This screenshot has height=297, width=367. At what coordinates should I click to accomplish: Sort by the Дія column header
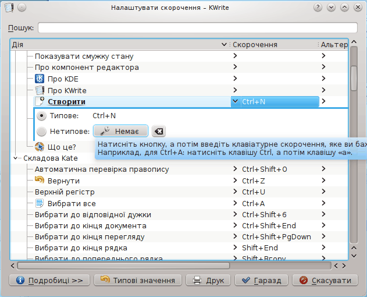coord(116,45)
